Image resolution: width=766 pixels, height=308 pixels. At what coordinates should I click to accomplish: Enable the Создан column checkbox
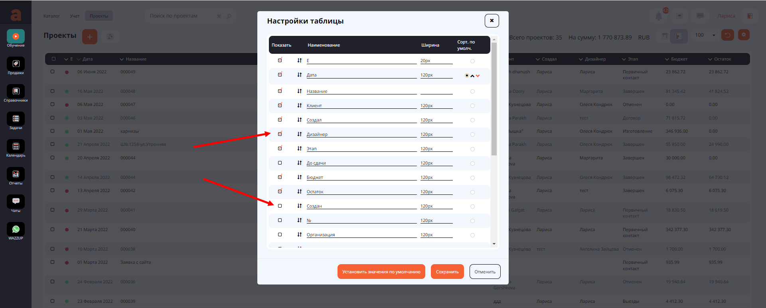pyautogui.click(x=280, y=206)
